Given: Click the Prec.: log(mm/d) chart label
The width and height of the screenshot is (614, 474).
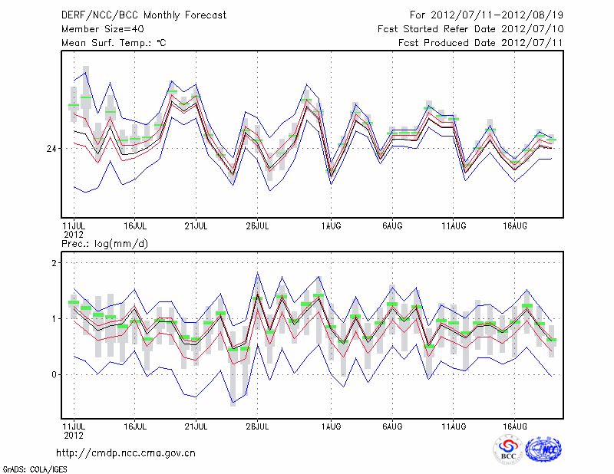Looking at the screenshot, I should [105, 244].
